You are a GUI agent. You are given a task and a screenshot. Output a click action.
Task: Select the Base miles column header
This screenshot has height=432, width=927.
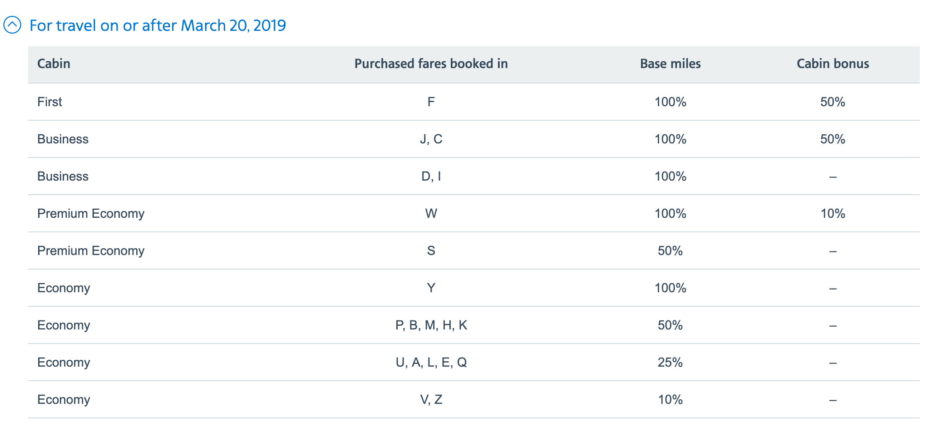pyautogui.click(x=670, y=64)
